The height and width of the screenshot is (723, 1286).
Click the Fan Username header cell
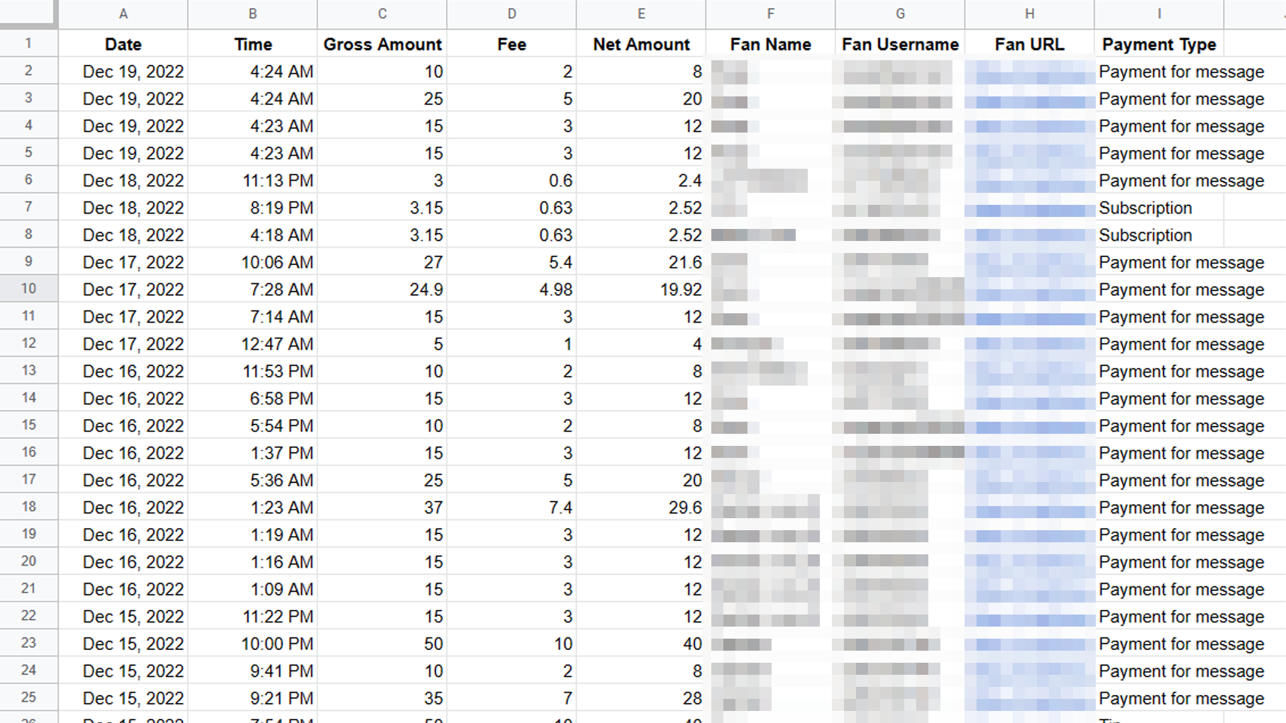point(900,44)
